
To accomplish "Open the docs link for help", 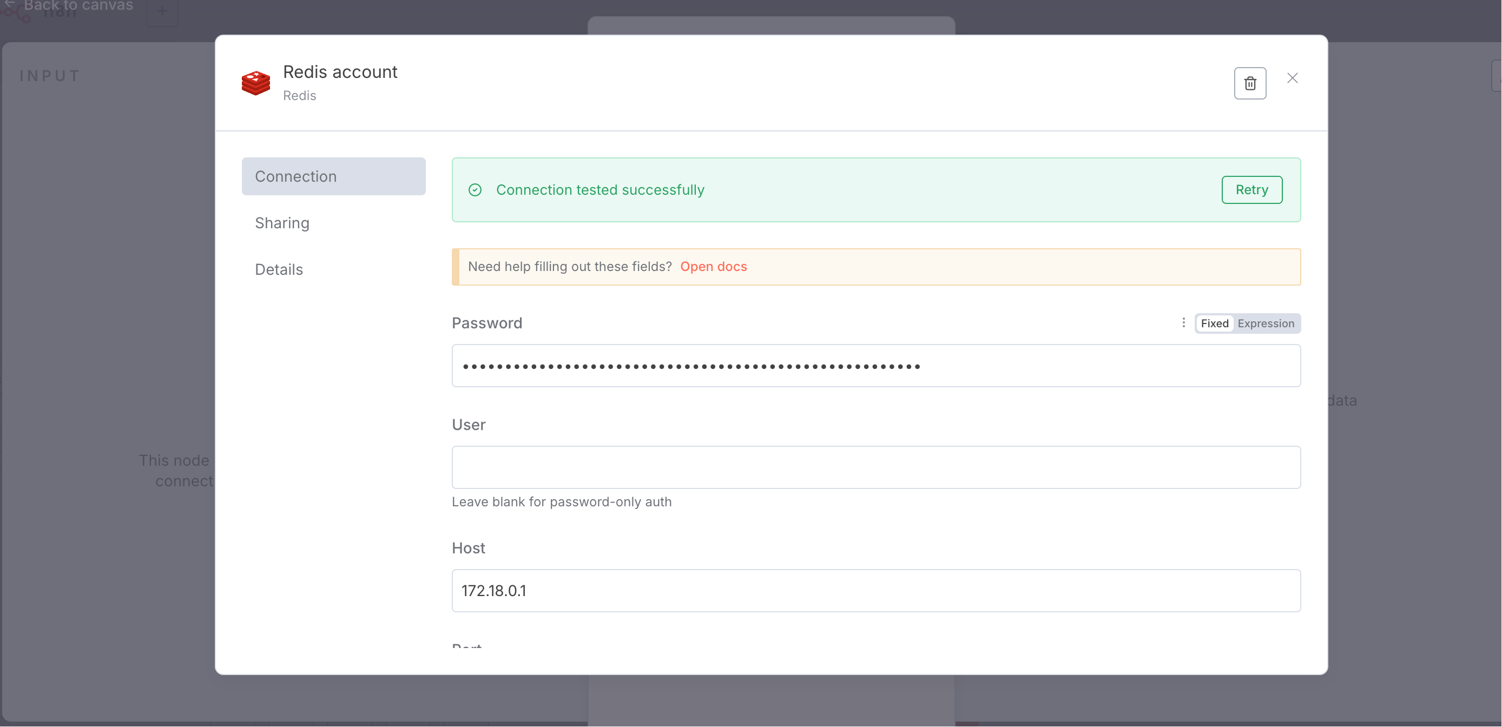I will tap(713, 267).
